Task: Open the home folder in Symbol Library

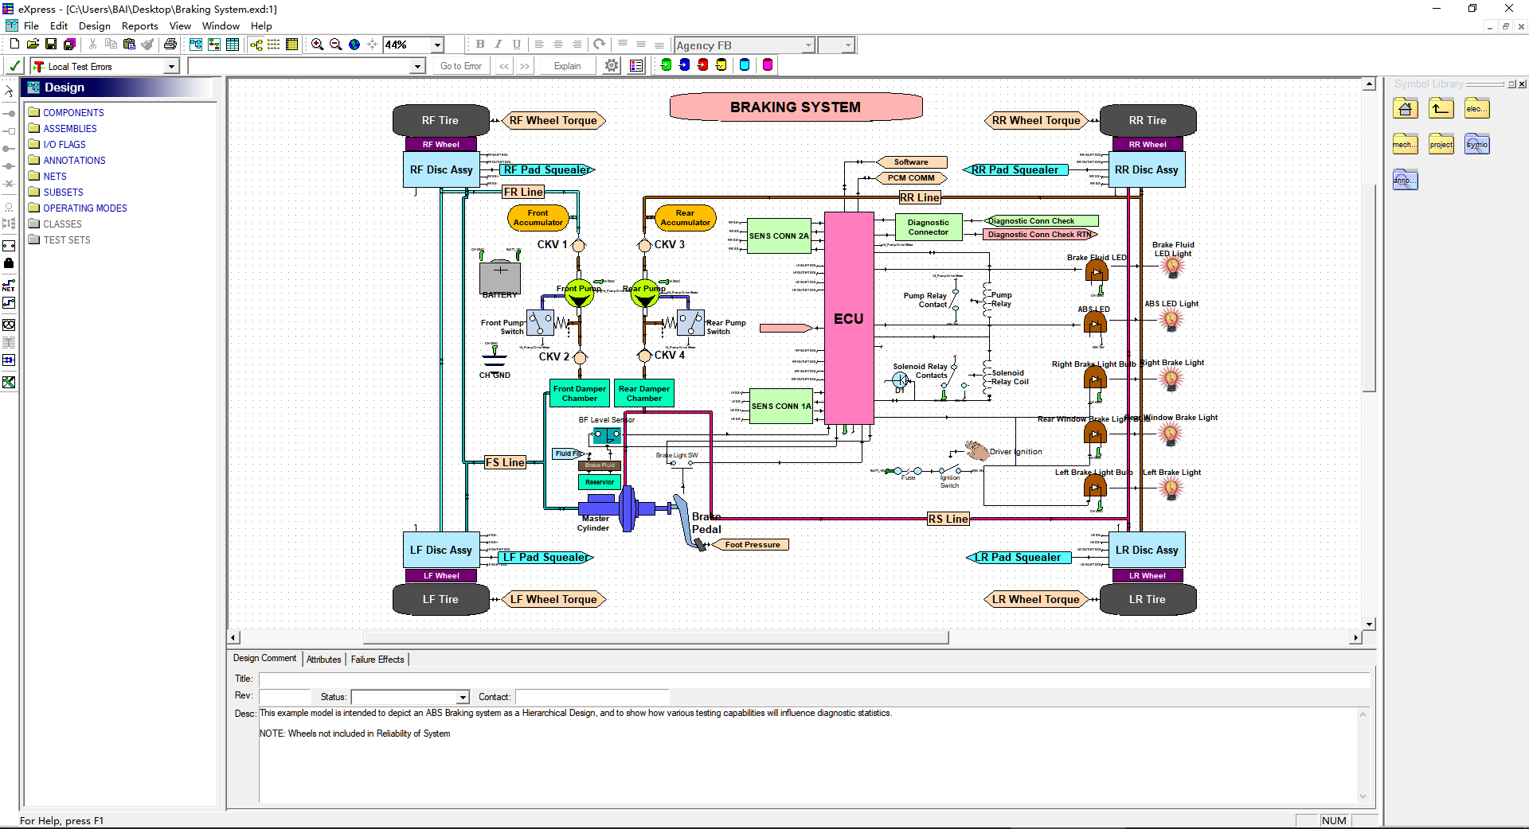Action: [x=1406, y=109]
